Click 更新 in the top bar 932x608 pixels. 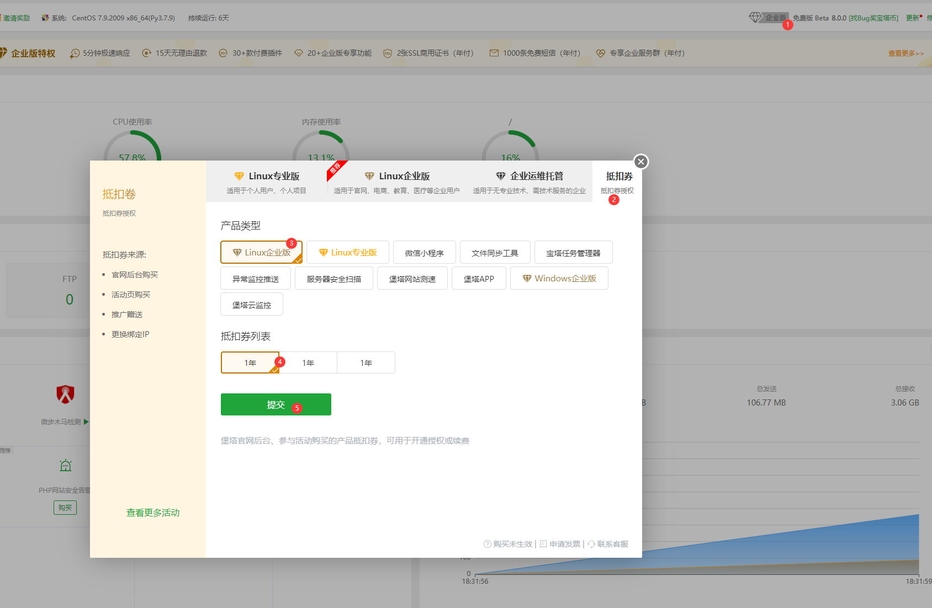[913, 18]
